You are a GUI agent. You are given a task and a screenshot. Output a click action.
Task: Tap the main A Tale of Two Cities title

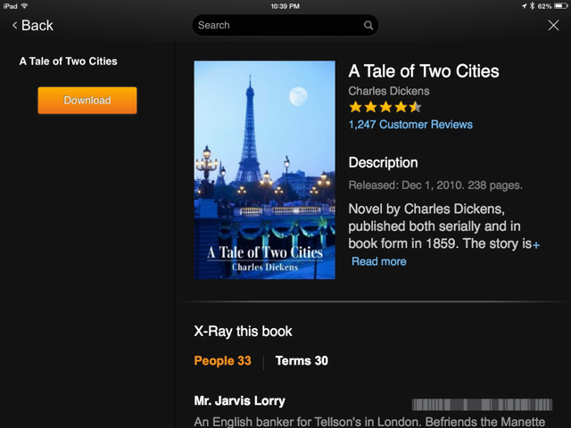point(424,71)
